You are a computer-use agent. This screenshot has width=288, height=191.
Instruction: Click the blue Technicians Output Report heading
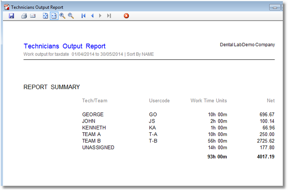point(64,46)
